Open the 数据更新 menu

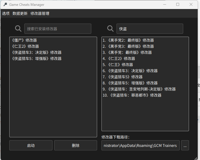point(20,13)
